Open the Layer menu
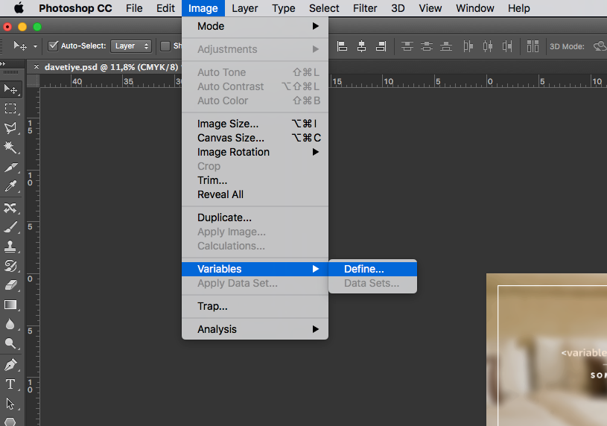 tap(244, 8)
